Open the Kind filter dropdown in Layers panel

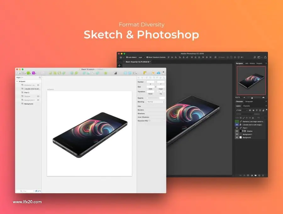[242, 110]
